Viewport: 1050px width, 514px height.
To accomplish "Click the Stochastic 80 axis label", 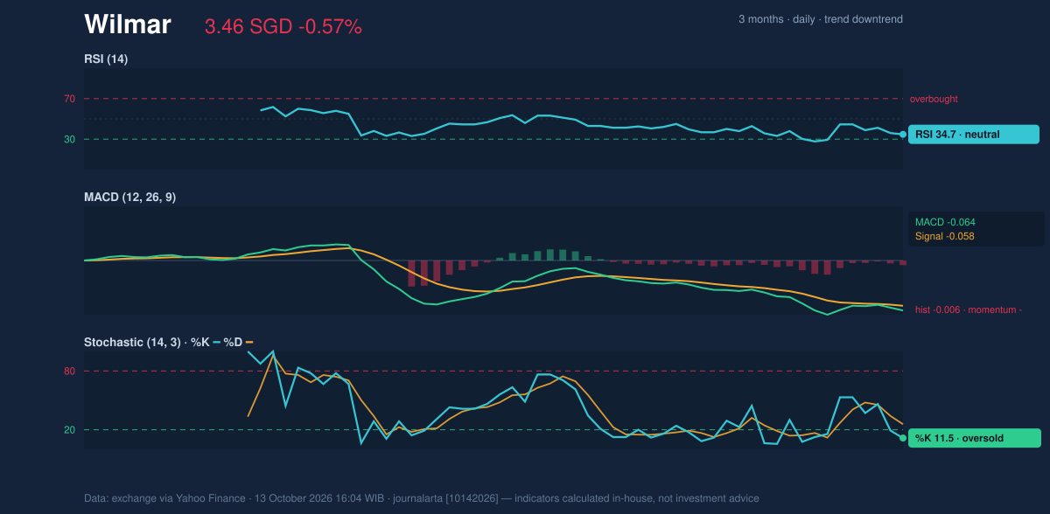I will 69,372.
